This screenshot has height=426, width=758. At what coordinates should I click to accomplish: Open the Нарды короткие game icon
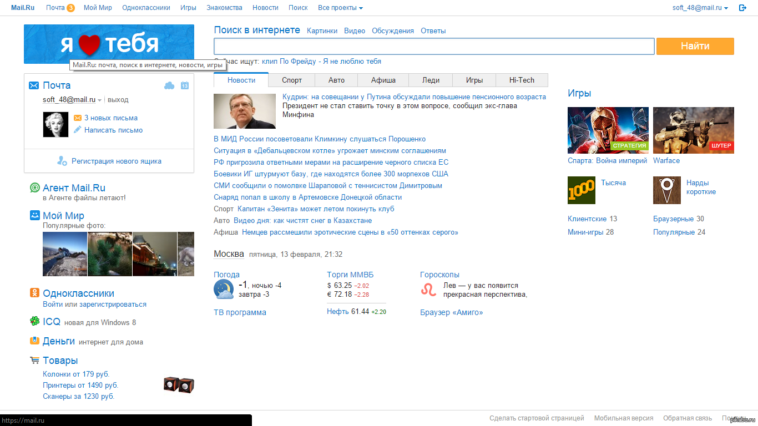click(666, 190)
